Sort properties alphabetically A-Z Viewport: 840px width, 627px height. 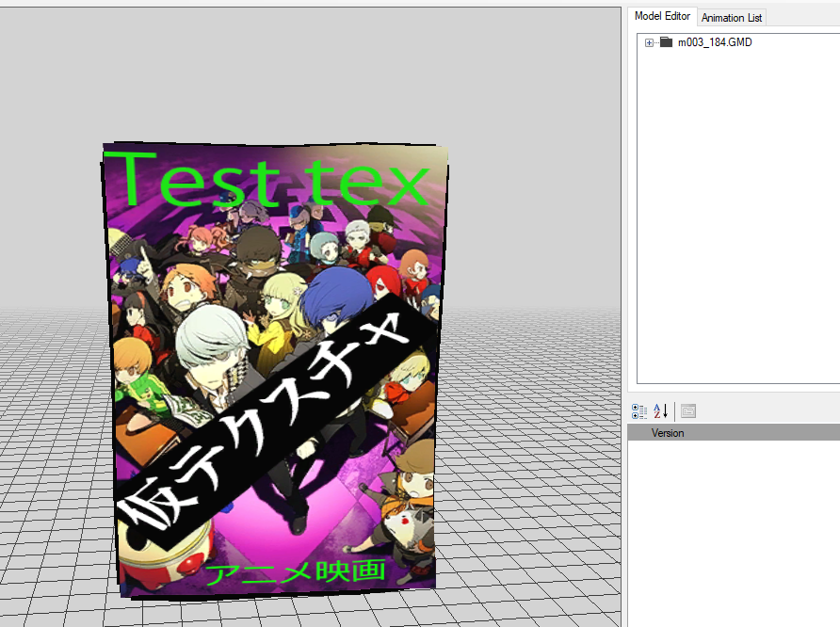click(660, 411)
